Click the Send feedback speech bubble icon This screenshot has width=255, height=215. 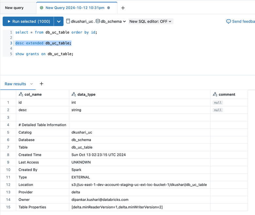point(229,22)
